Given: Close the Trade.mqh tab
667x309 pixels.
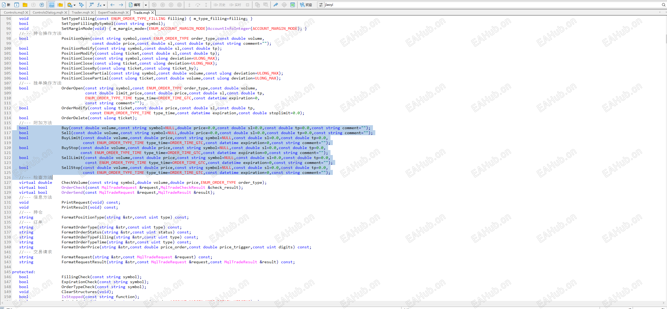Looking at the screenshot, I should coord(153,13).
